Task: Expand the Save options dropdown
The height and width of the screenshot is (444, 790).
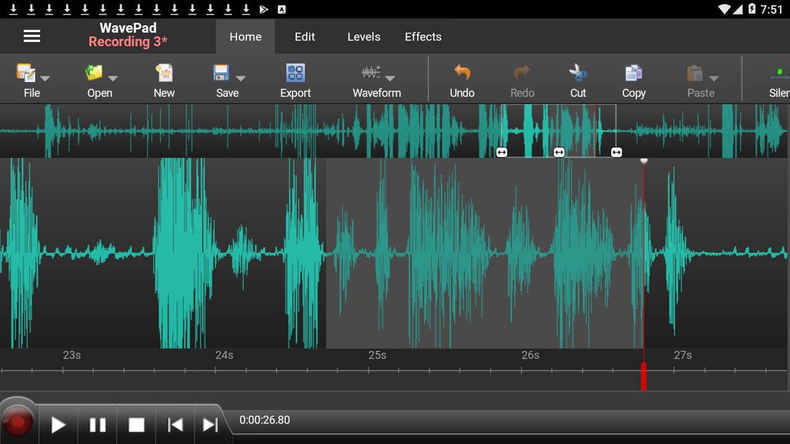Action: (241, 79)
